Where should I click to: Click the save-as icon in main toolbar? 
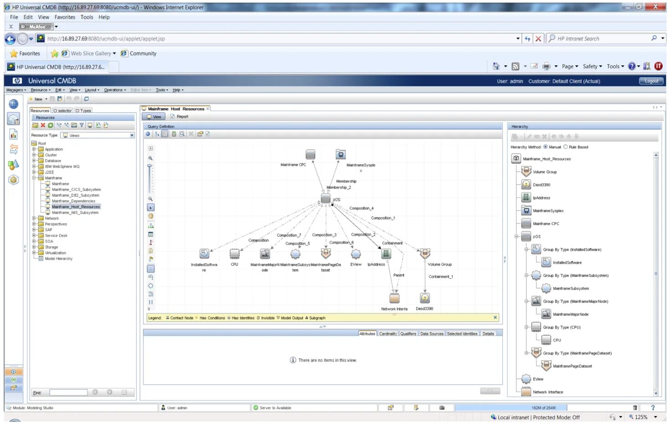(x=60, y=99)
